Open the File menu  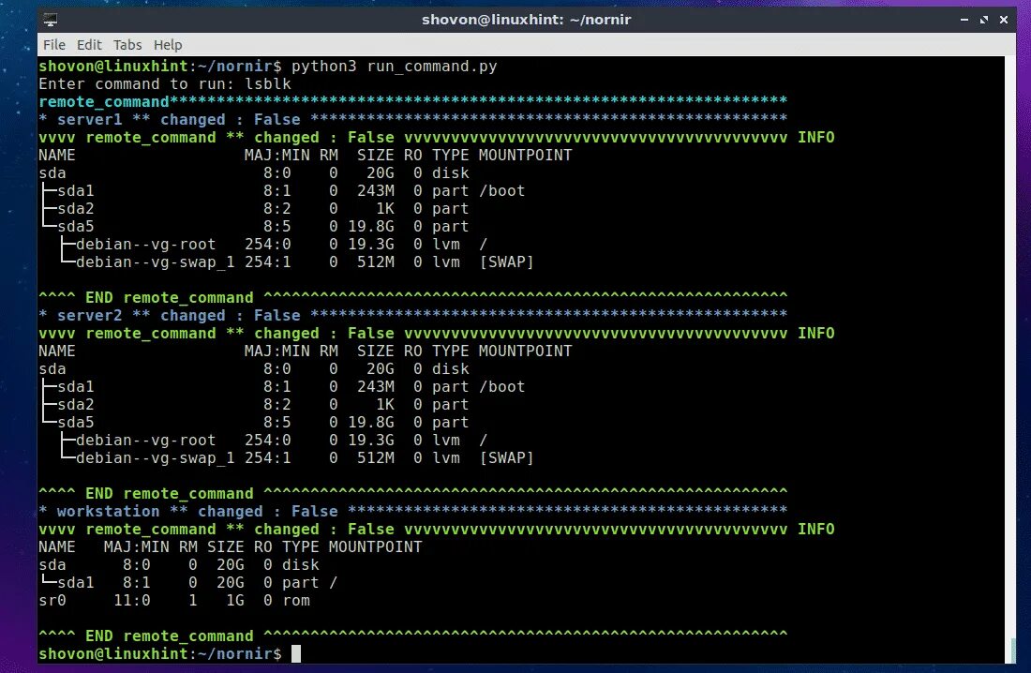coord(54,45)
